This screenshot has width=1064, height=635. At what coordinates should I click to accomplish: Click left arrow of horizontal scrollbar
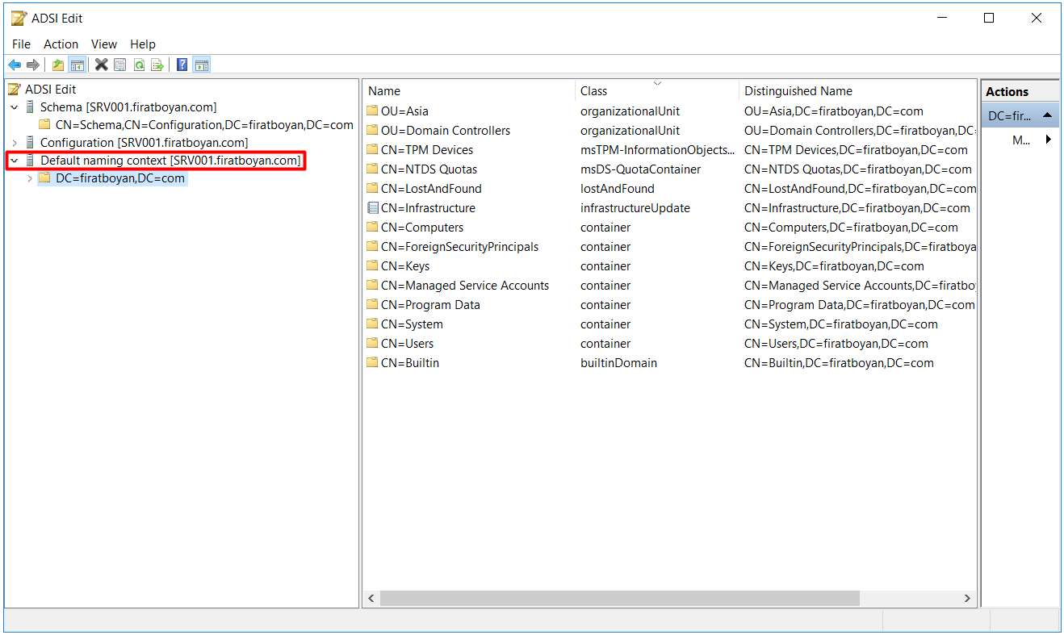coord(371,599)
